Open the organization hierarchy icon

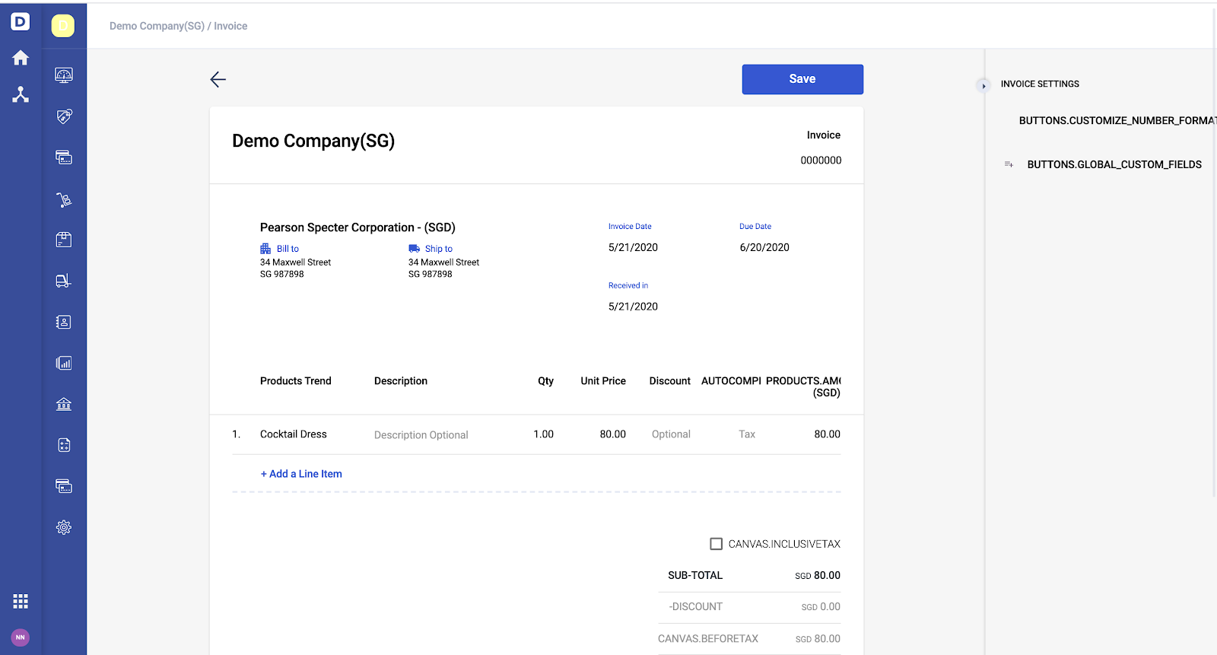tap(21, 94)
